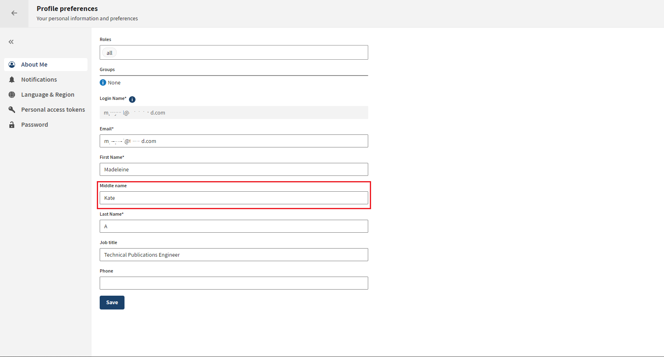Click the Language & Region globe icon

point(12,95)
